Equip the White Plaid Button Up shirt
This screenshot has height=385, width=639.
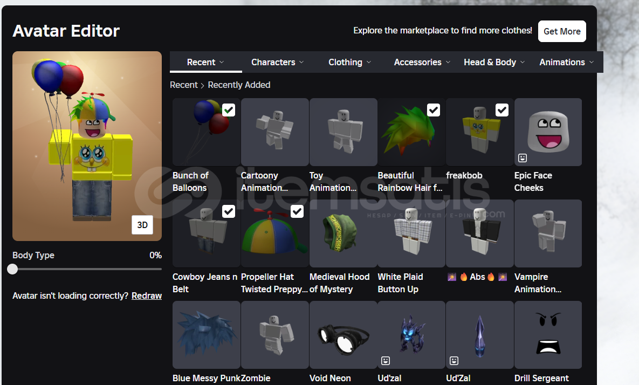[x=411, y=233]
